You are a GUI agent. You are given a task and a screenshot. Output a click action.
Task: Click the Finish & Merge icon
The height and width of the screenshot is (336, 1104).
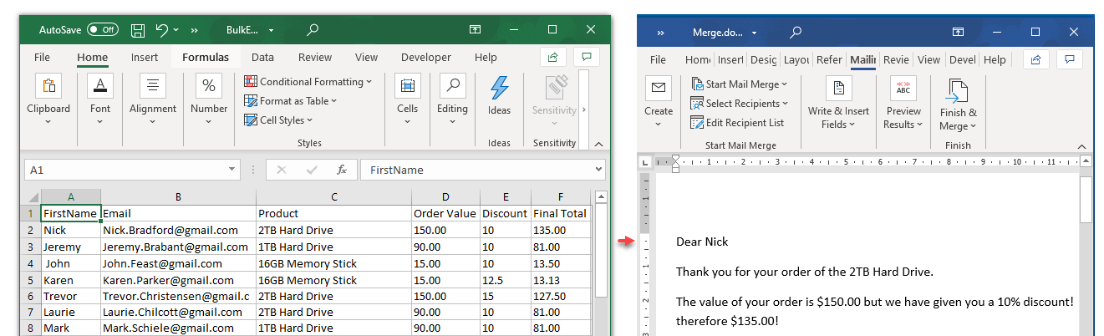point(958,91)
